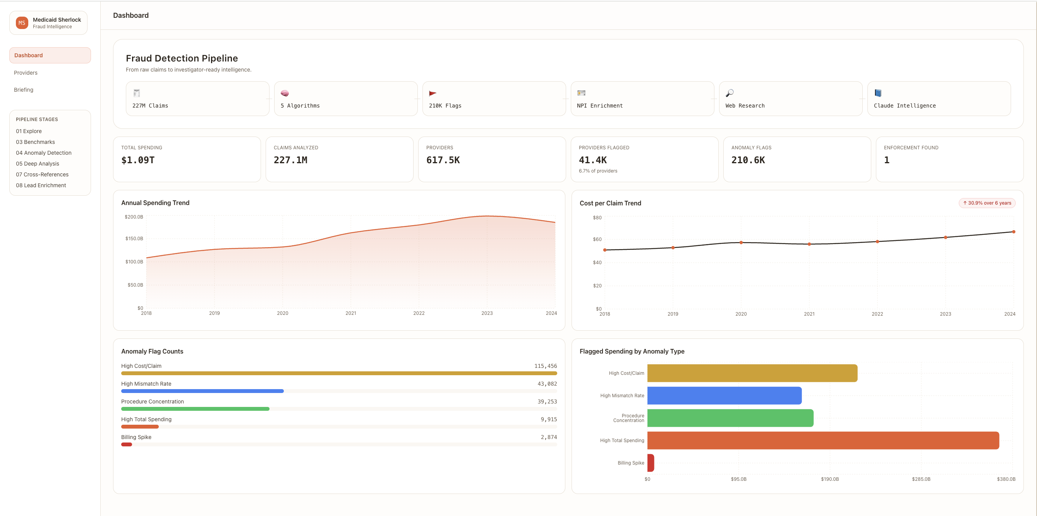Screen dimensions: 1037x516
Task: Click the MS logo badge icon
Action: [22, 23]
